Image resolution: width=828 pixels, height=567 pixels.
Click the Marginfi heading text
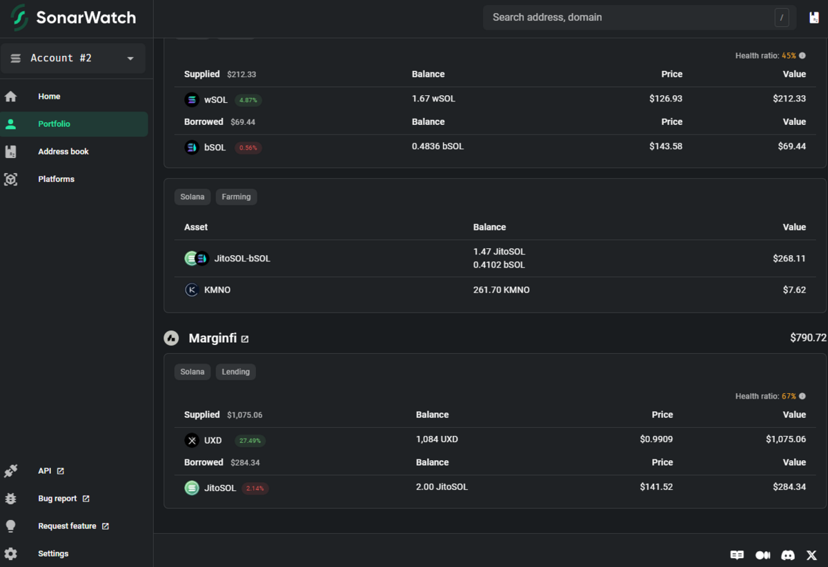(213, 339)
